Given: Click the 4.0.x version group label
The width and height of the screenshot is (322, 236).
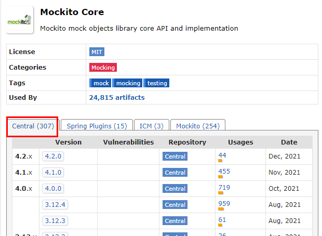Looking at the screenshot, I should 24,189.
